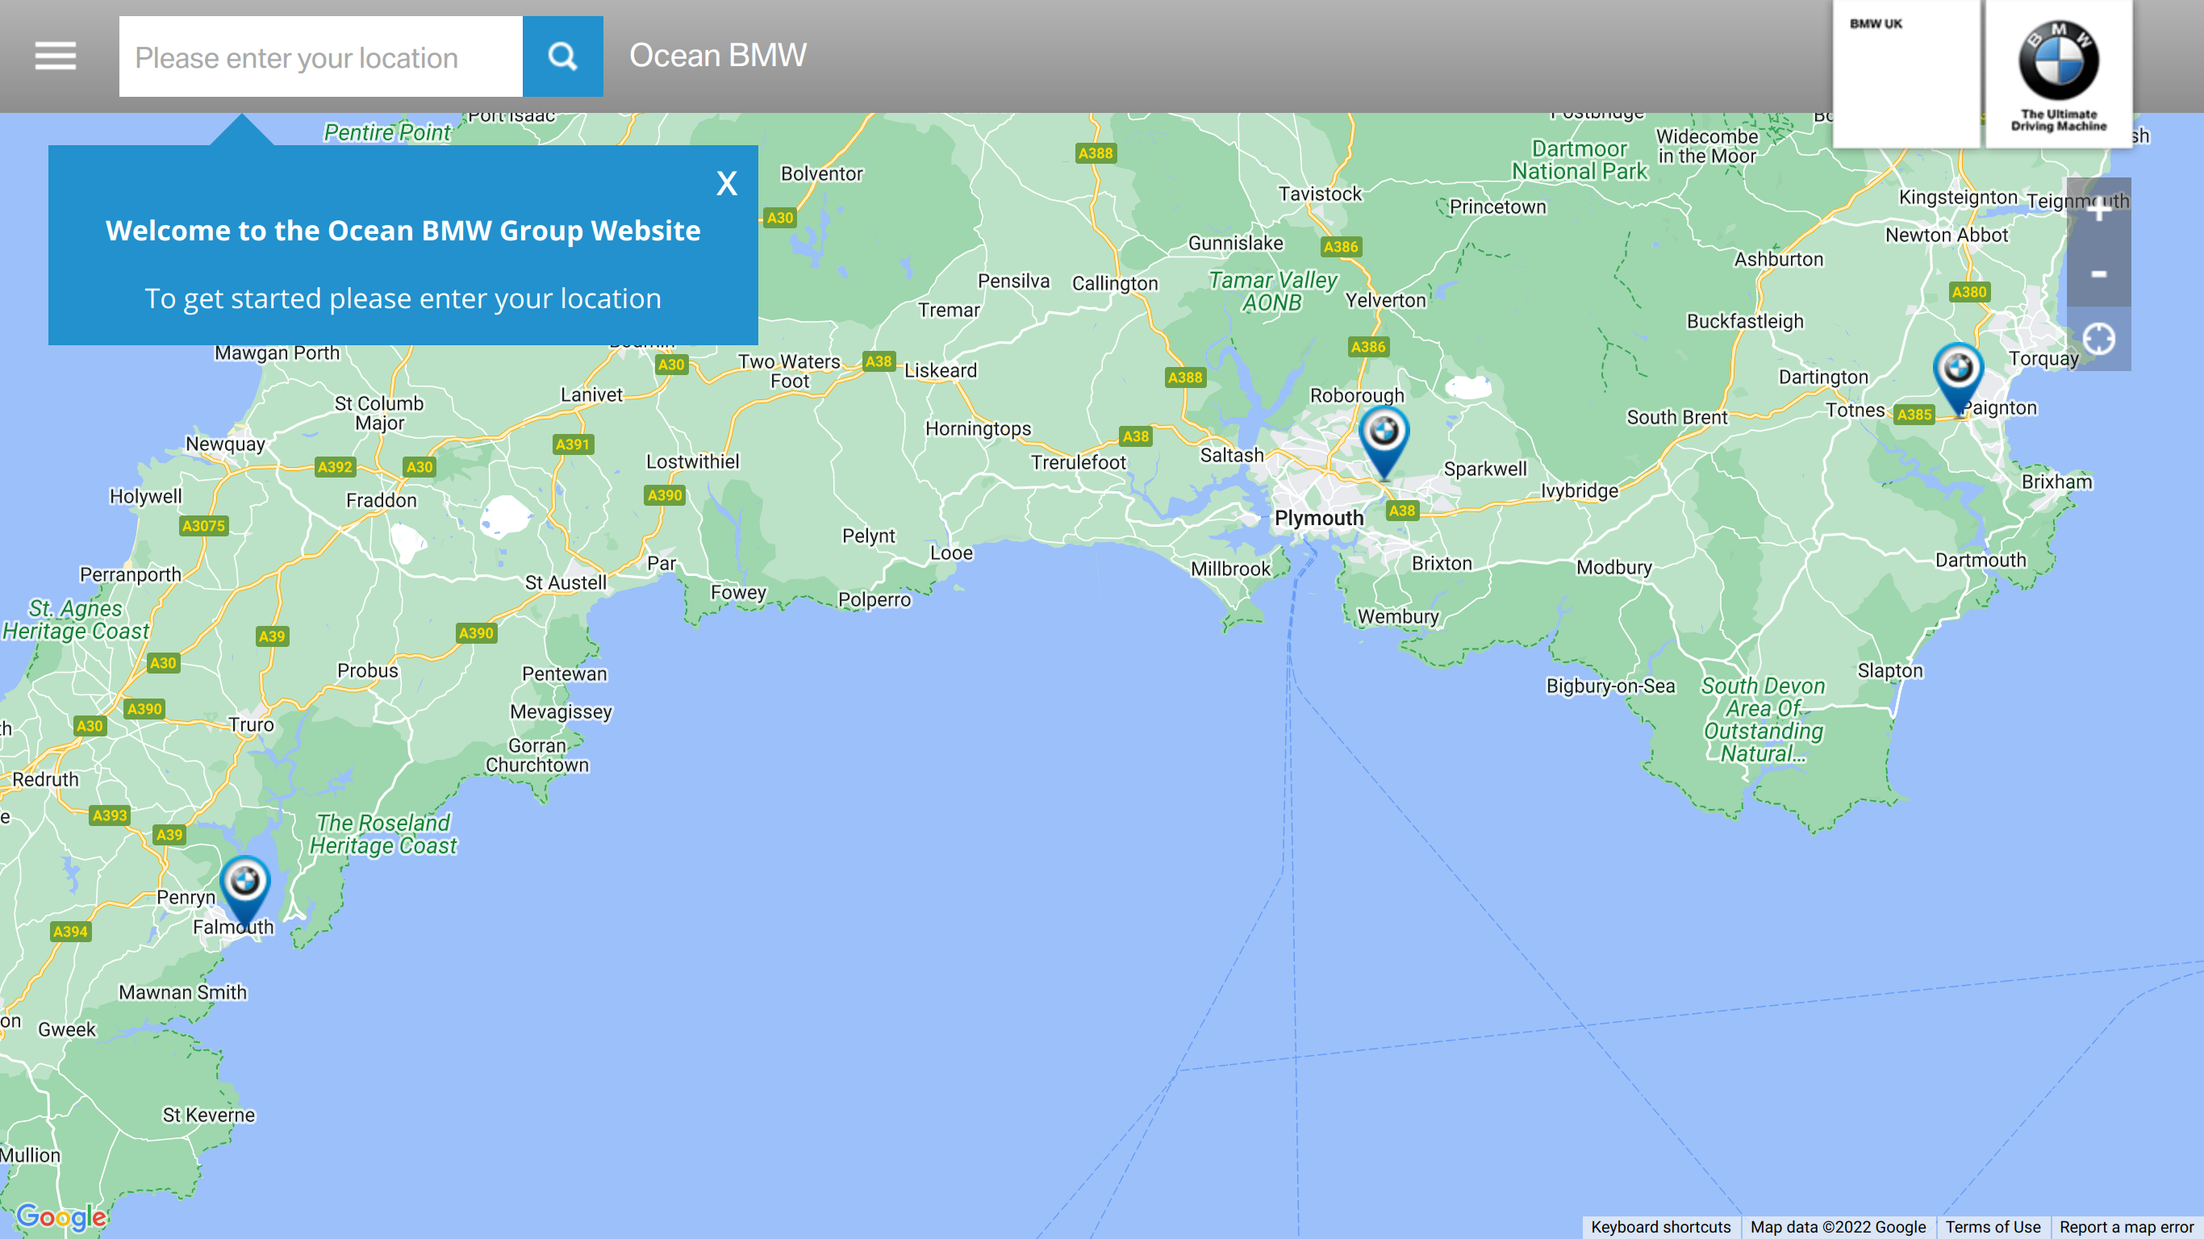Click the A3075 road marker
This screenshot has width=2204, height=1239.
click(x=202, y=526)
